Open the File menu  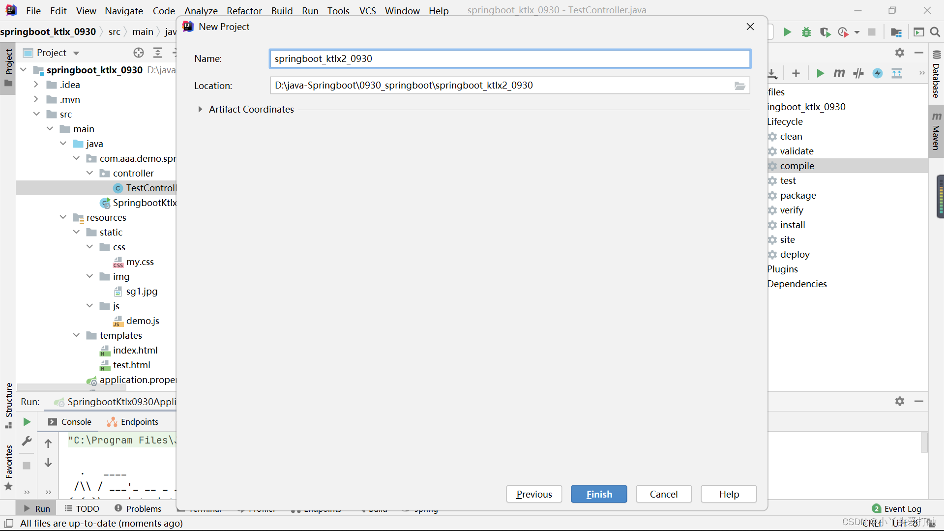click(33, 11)
